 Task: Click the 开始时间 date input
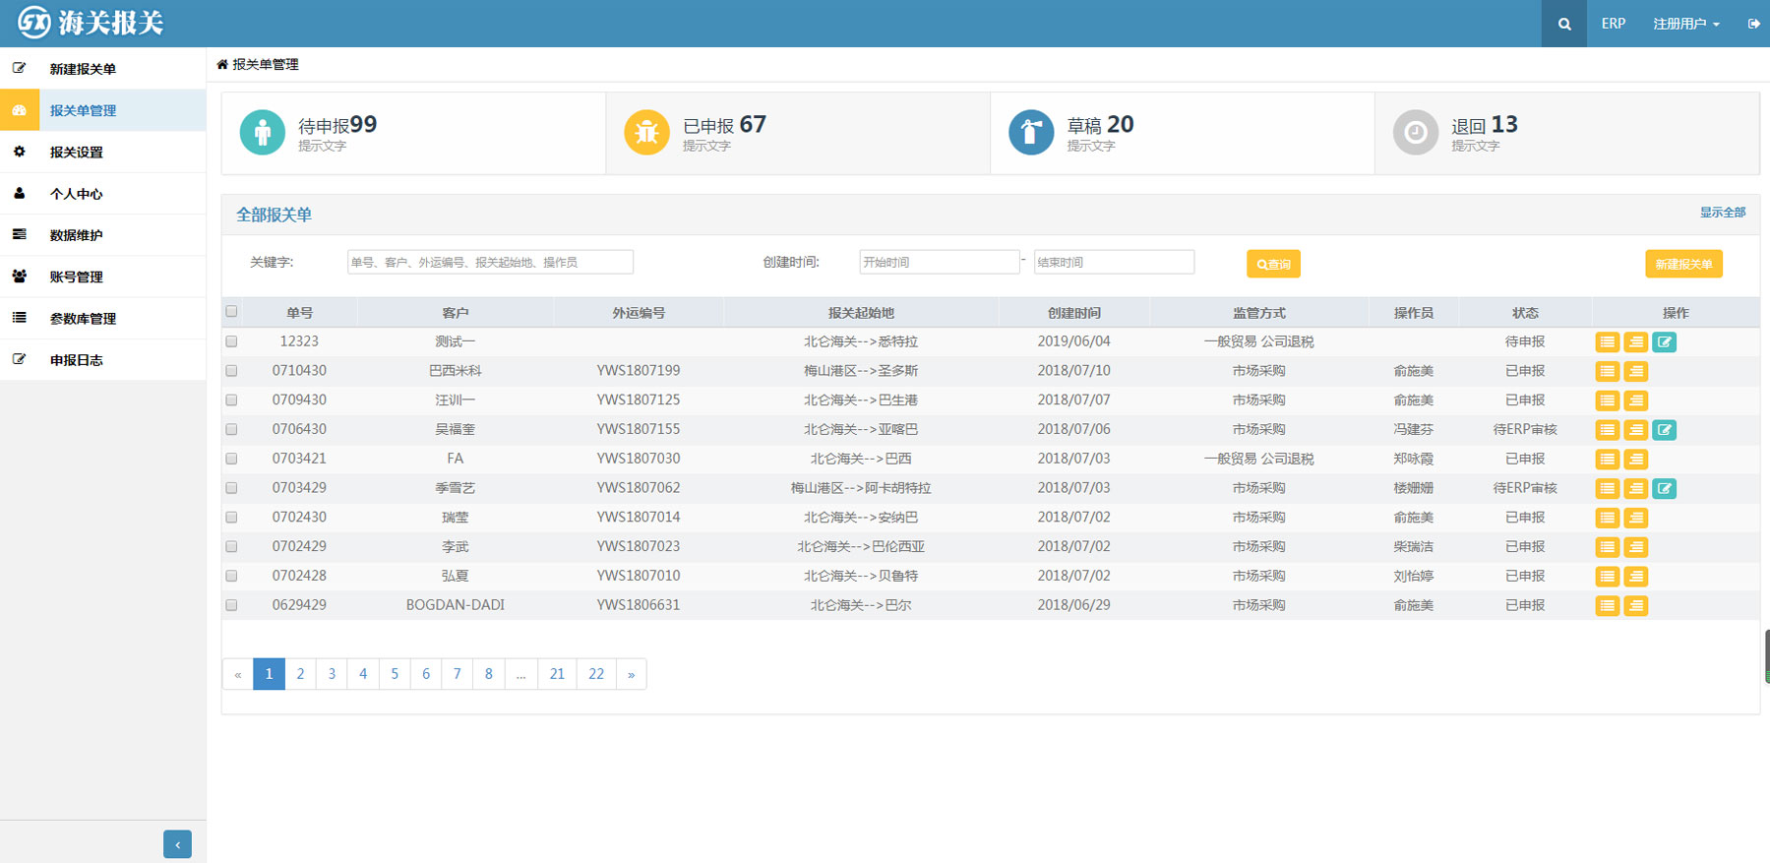tap(940, 262)
